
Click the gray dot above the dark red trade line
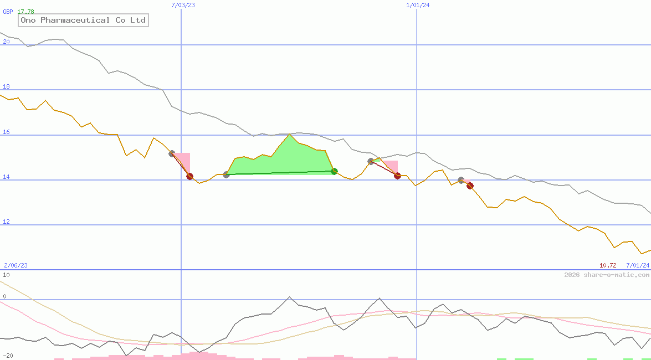click(x=370, y=161)
